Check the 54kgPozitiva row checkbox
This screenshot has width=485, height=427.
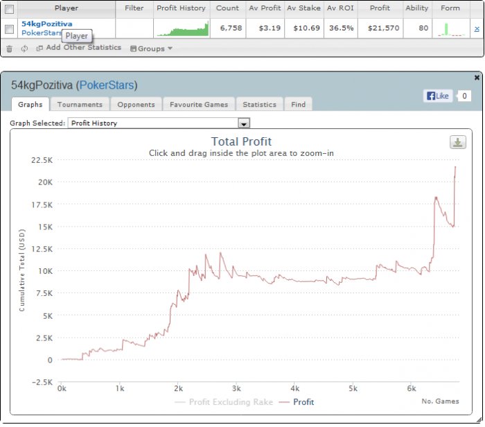[9, 29]
